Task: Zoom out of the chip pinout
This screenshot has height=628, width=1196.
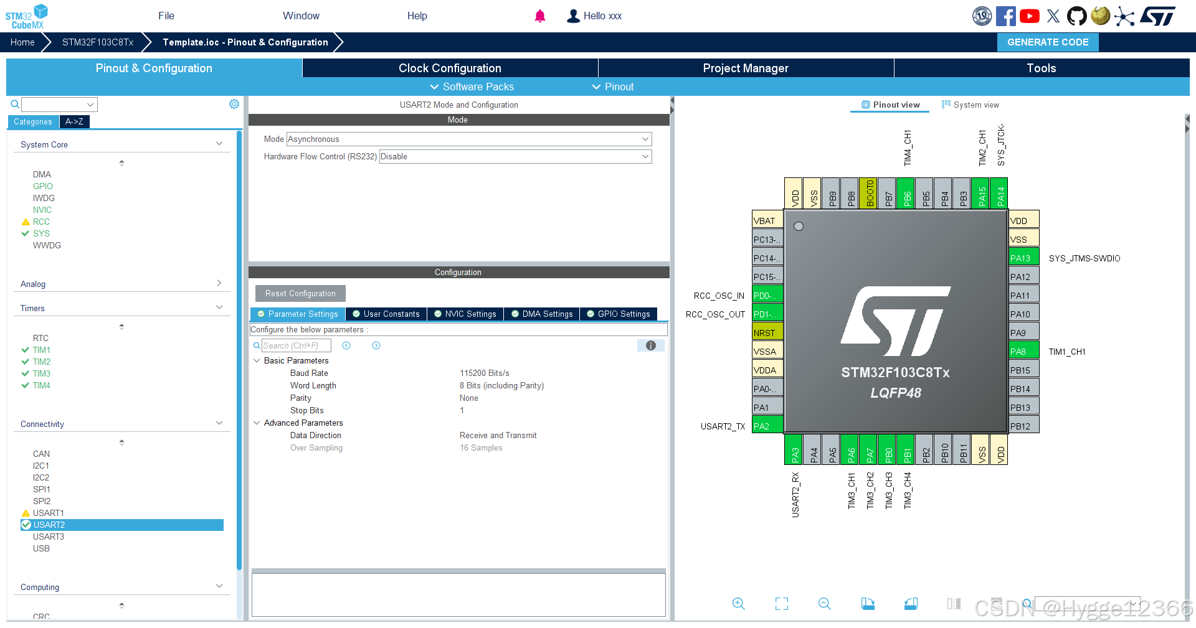Action: 825,603
